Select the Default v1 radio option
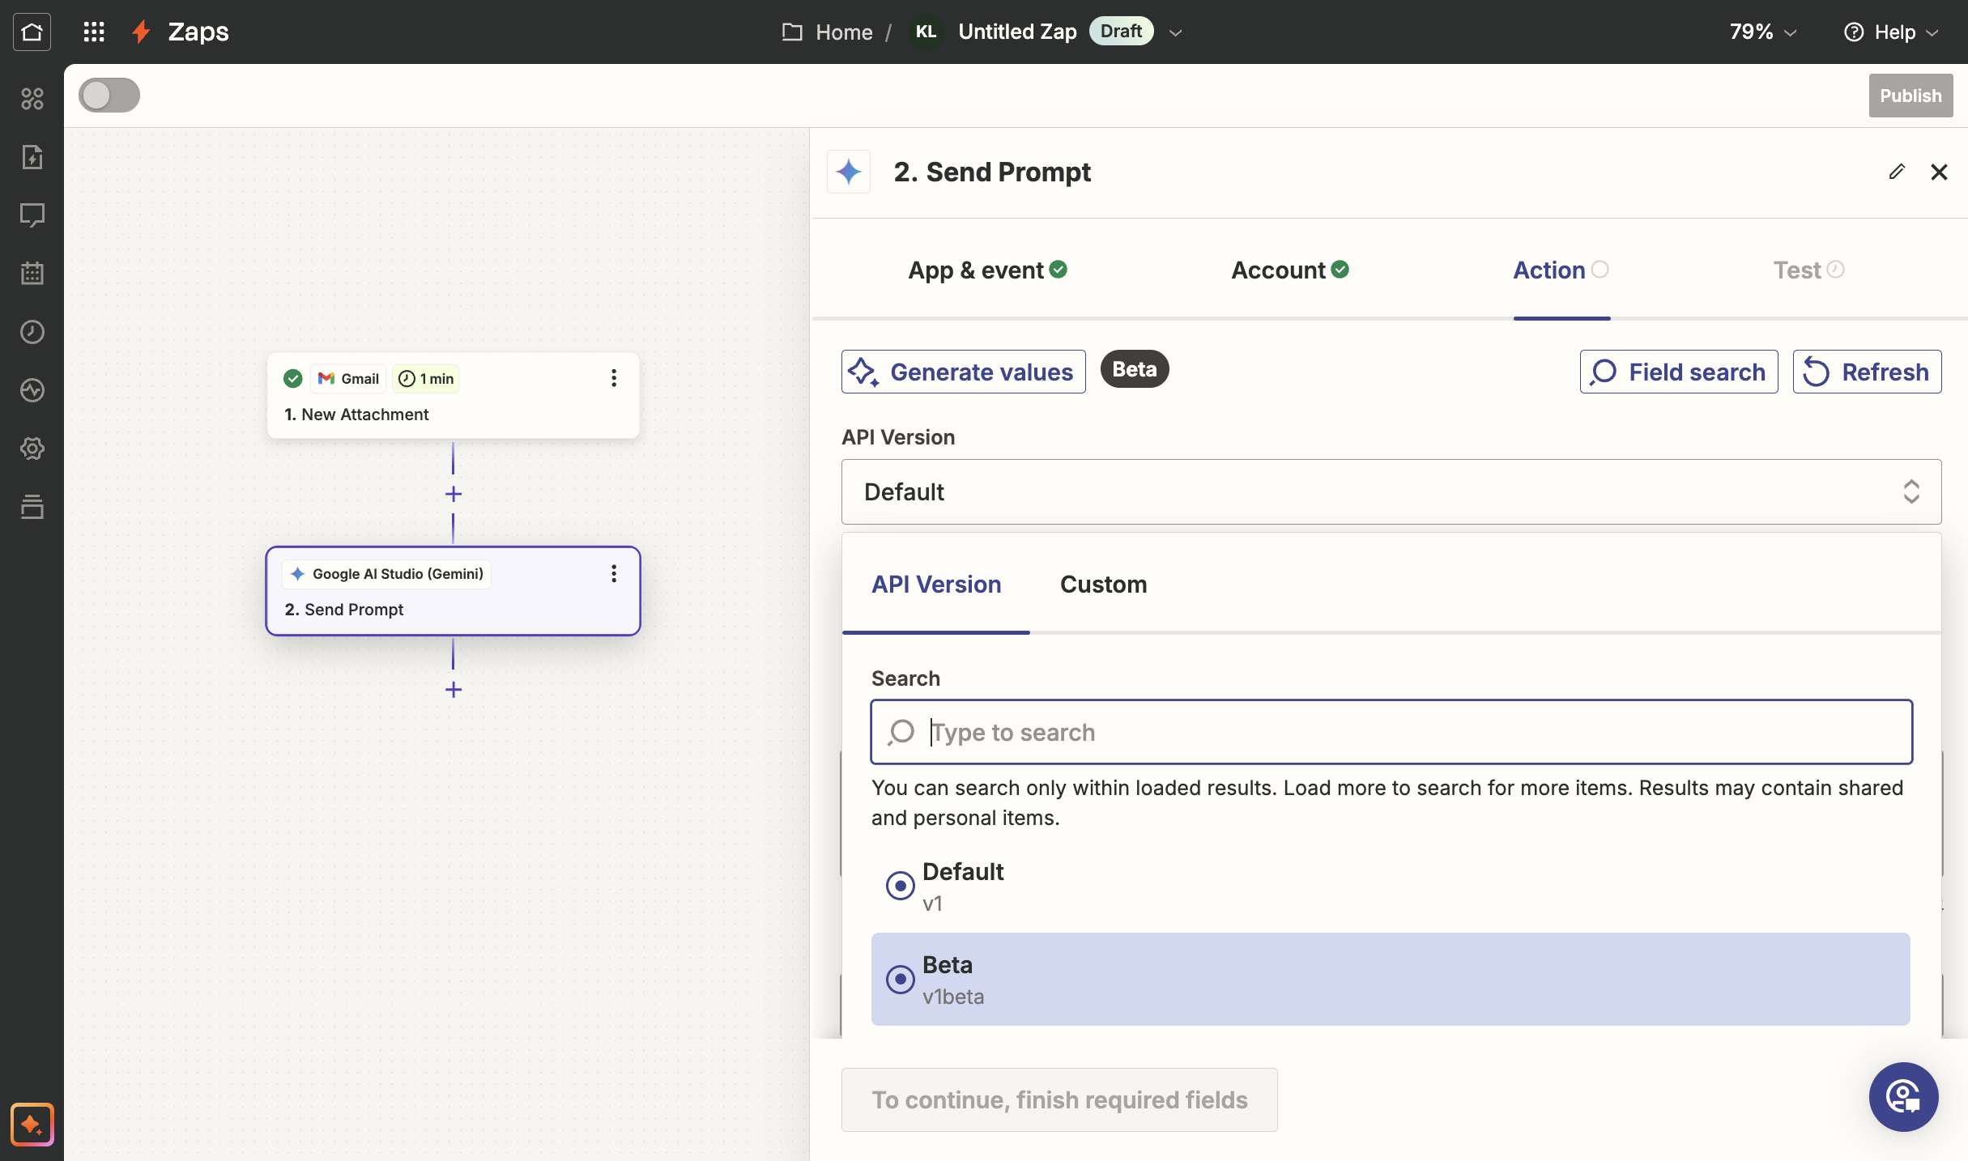Viewport: 1968px width, 1161px height. point(900,885)
